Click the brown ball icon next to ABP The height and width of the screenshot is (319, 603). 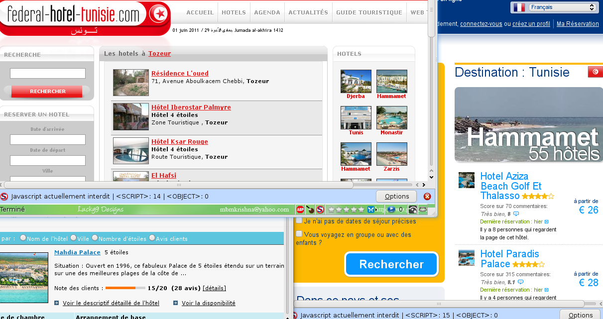coord(310,210)
